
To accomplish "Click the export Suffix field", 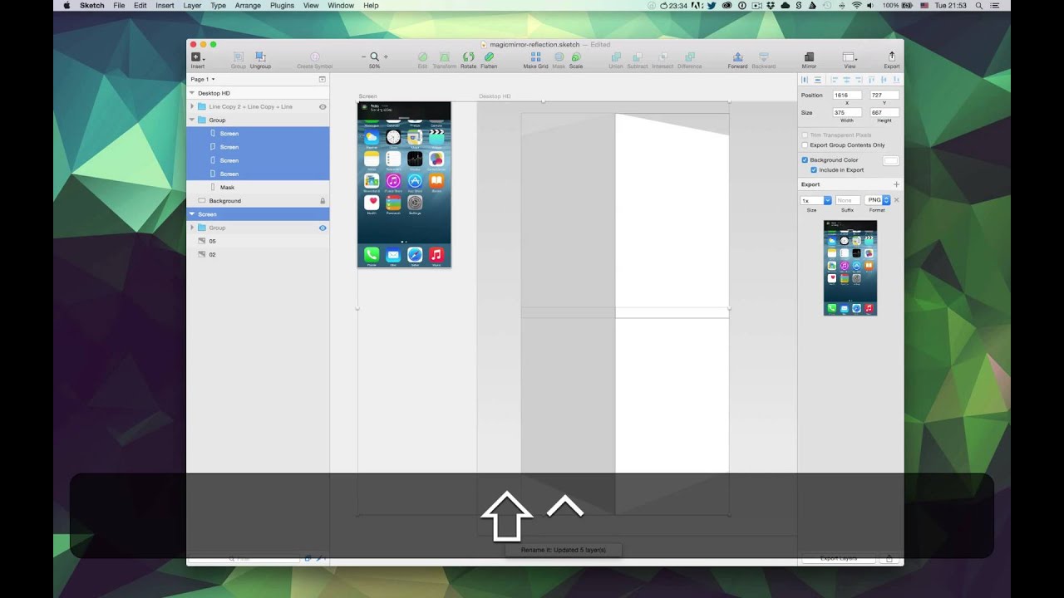I will (x=848, y=200).
